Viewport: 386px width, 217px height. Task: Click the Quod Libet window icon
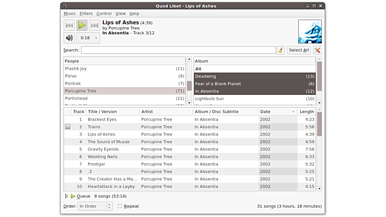pyautogui.click(x=65, y=6)
